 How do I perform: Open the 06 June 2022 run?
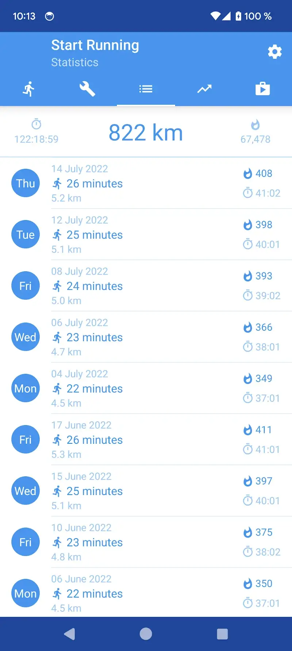click(x=146, y=593)
